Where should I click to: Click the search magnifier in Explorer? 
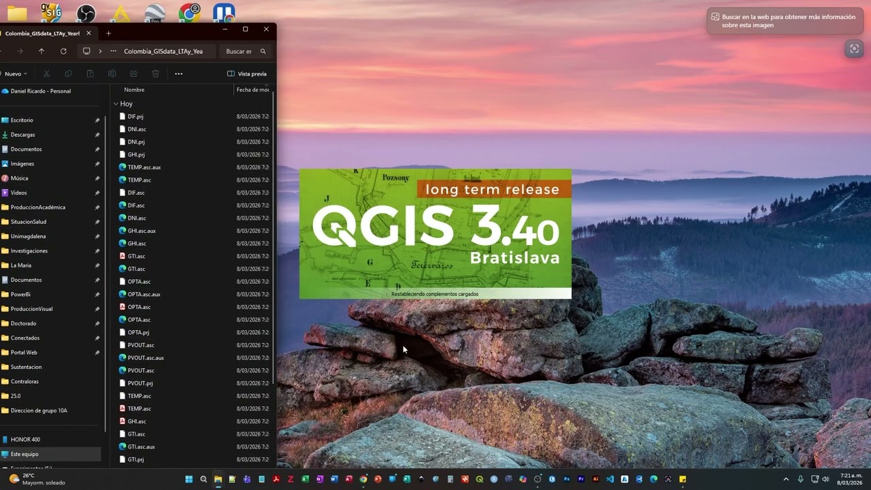pos(263,51)
